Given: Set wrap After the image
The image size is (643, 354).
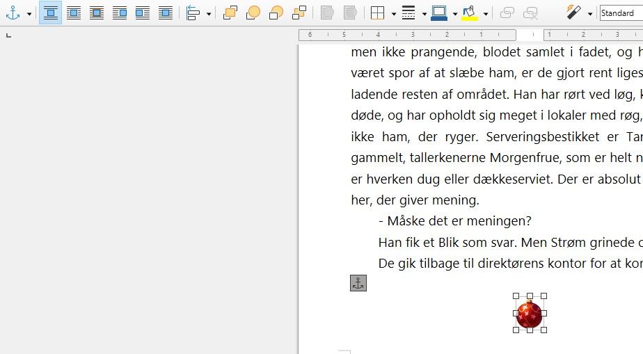Looking at the screenshot, I should [x=142, y=13].
